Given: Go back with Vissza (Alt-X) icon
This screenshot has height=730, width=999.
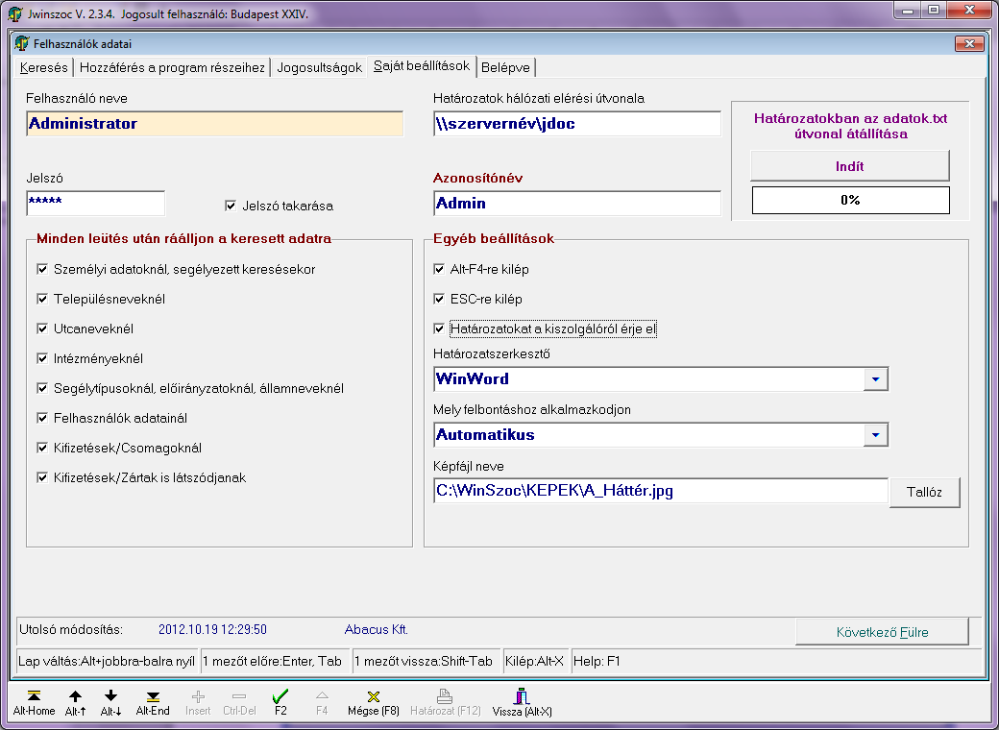Looking at the screenshot, I should 522,702.
